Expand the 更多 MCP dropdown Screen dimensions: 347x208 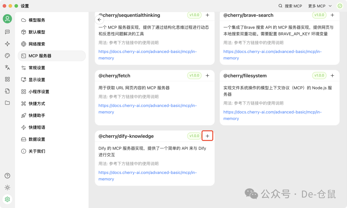(x=321, y=6)
